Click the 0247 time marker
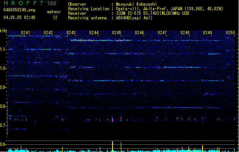 click(x=162, y=33)
